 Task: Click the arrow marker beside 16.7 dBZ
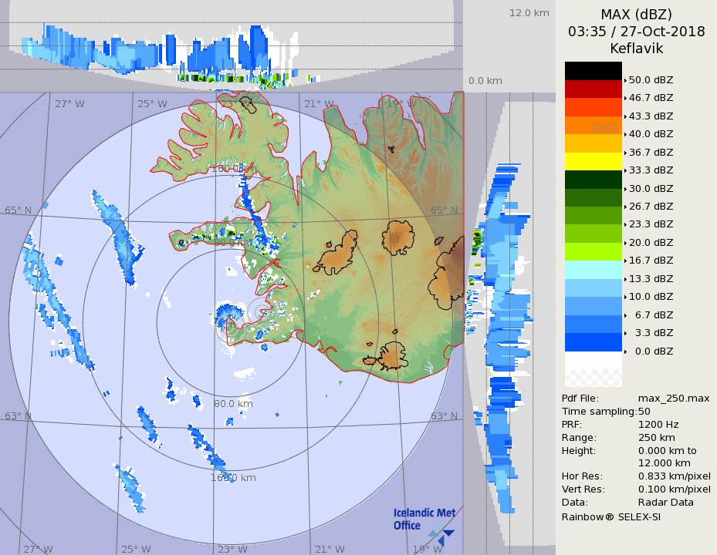tap(625, 261)
